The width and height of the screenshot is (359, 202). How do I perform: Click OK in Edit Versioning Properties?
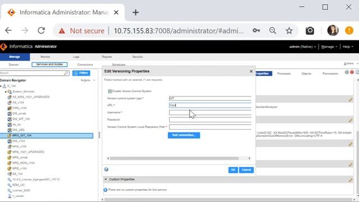click(233, 169)
